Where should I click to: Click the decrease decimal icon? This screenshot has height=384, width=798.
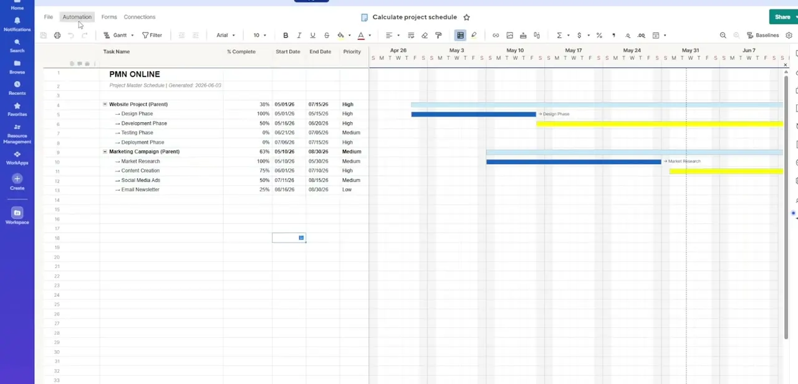pos(627,36)
